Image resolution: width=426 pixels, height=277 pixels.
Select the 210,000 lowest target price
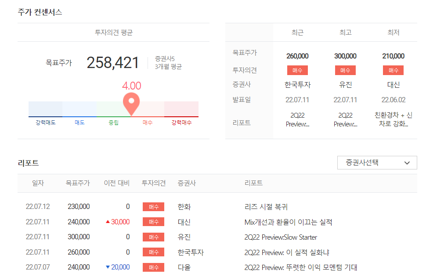(394, 56)
